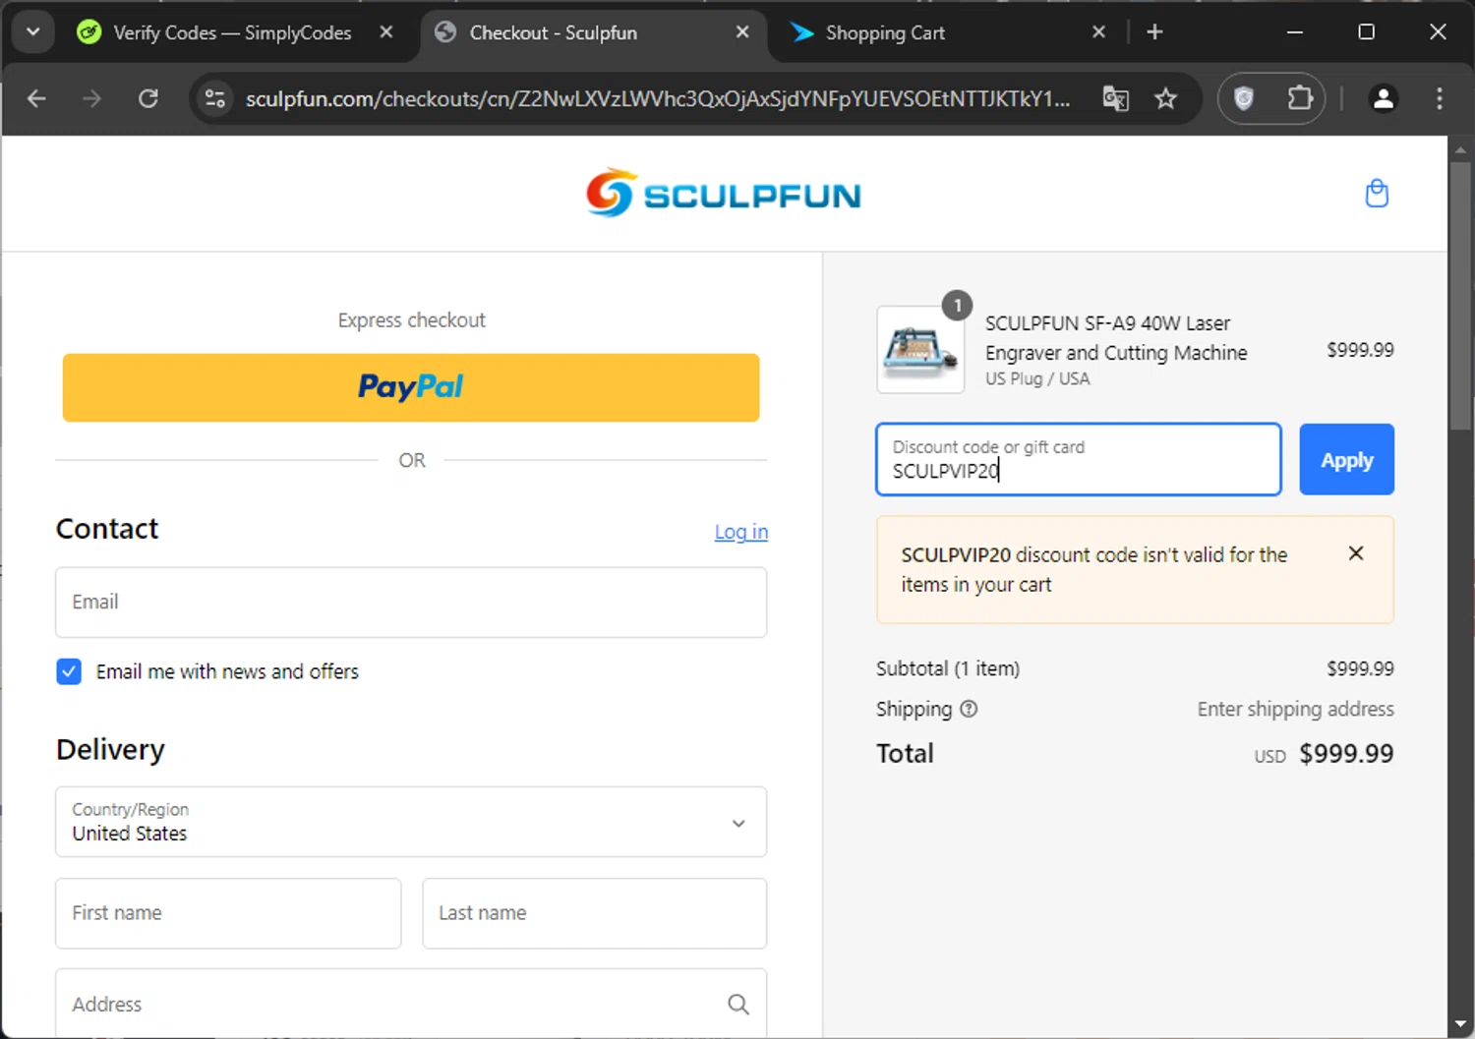Uncheck Email me with news and offers
Image resolution: width=1475 pixels, height=1039 pixels.
click(69, 671)
